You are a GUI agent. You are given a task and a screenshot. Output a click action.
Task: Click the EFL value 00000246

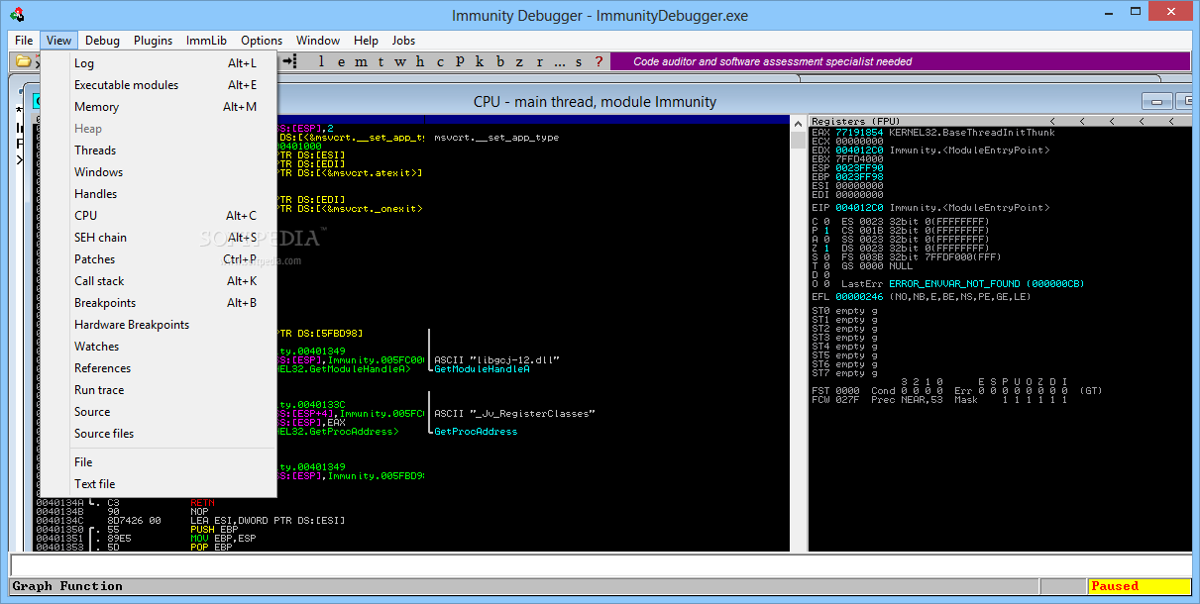(859, 296)
